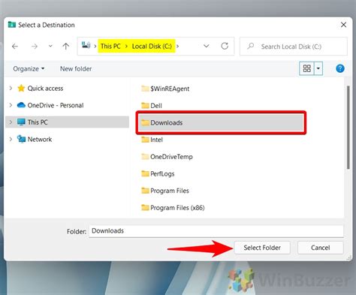Image resolution: width=356 pixels, height=295 pixels.
Task: Select Network in navigation pane
Action: tap(40, 139)
